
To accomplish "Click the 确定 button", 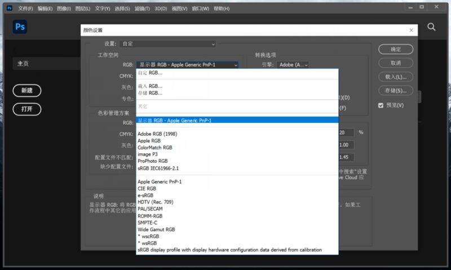I will pyautogui.click(x=396, y=49).
